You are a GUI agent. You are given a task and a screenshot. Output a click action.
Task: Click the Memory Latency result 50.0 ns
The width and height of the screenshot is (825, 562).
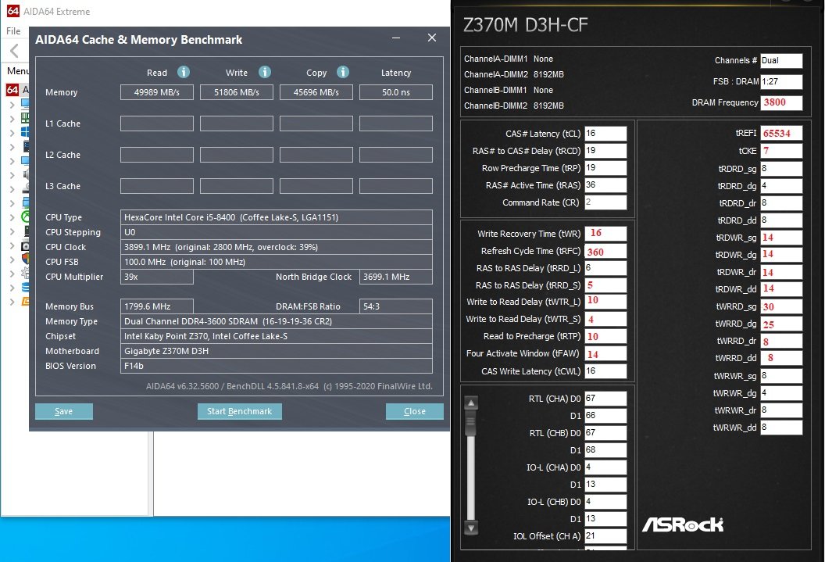[x=396, y=92]
